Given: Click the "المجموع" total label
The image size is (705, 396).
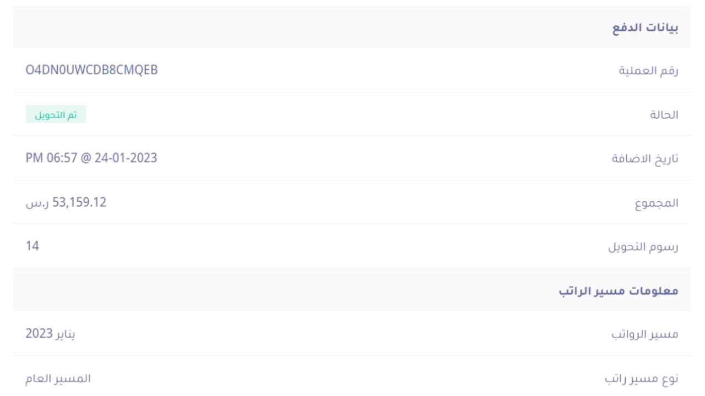Looking at the screenshot, I should point(655,203).
